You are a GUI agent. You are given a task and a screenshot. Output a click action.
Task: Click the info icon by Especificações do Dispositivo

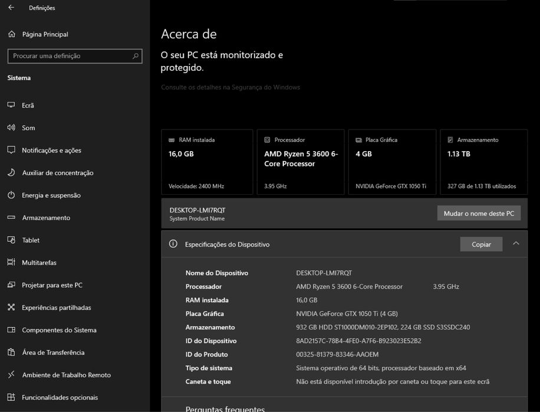(173, 244)
